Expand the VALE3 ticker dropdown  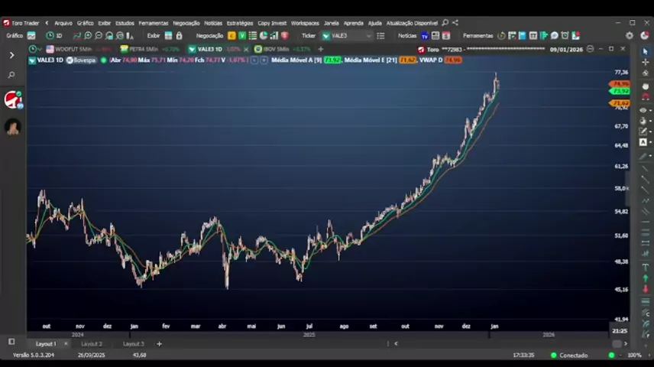(x=369, y=36)
